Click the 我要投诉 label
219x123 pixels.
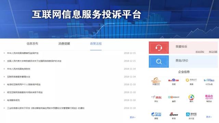coord(181,46)
